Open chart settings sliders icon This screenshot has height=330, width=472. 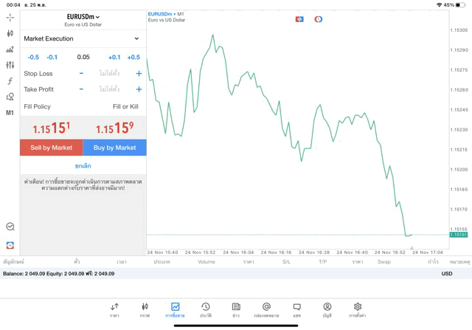pos(10,65)
